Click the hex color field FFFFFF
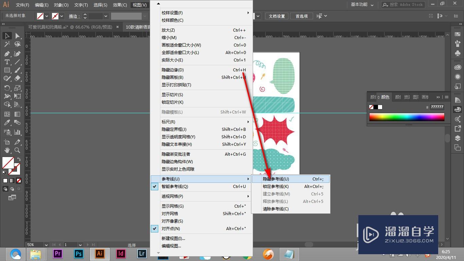Viewport: 464px width, 261px height. (437, 107)
